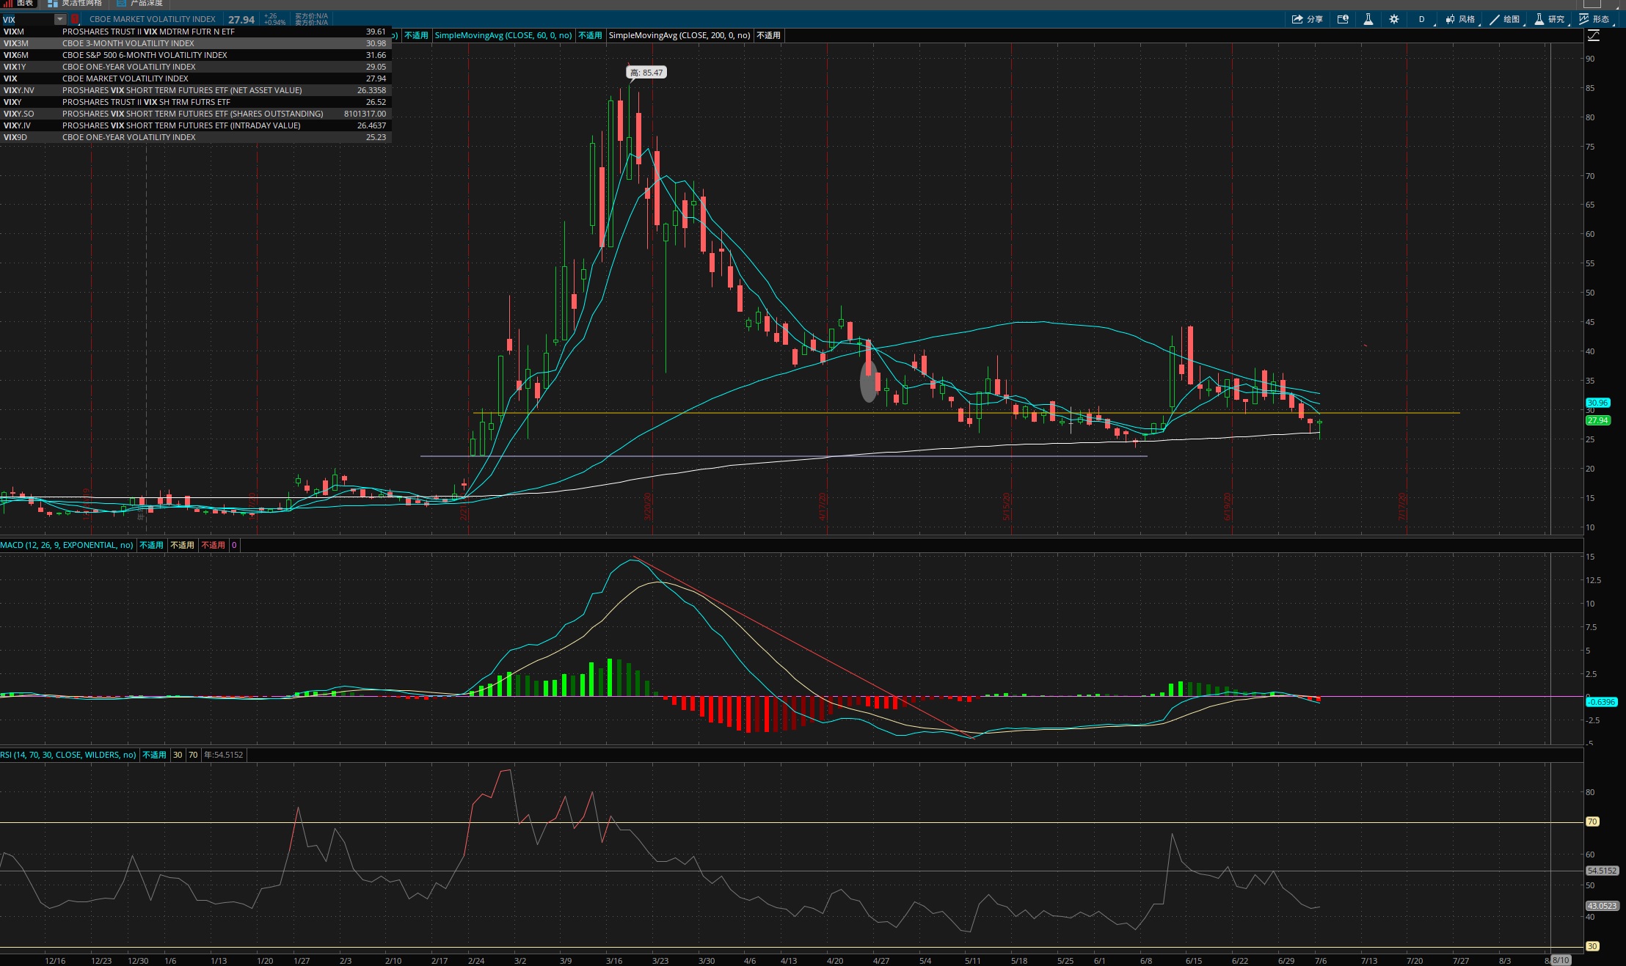This screenshot has height=966, width=1626.
Task: Select VIX6M S&P 500 6-Month suggestion
Action: [195, 55]
